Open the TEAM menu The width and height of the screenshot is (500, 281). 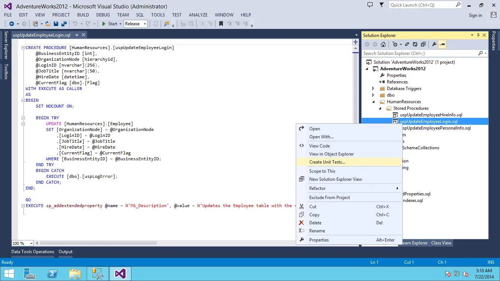tap(123, 15)
